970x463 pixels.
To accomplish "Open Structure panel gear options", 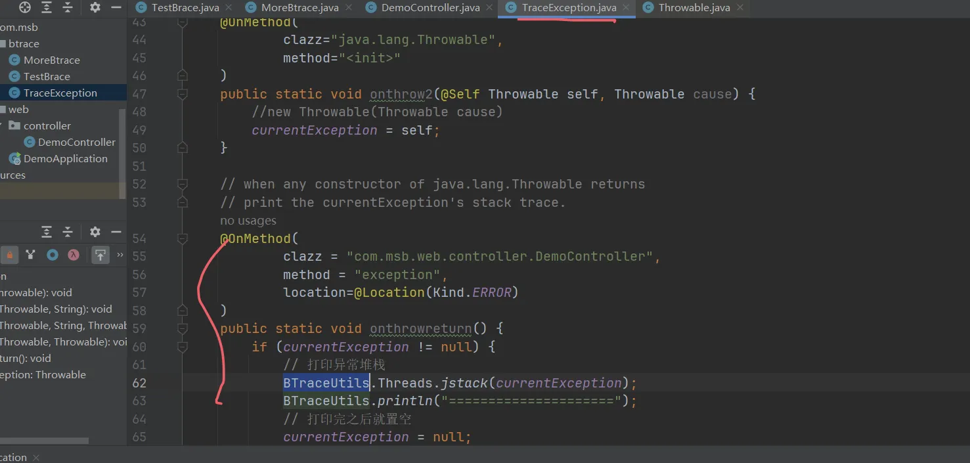I will click(x=95, y=232).
